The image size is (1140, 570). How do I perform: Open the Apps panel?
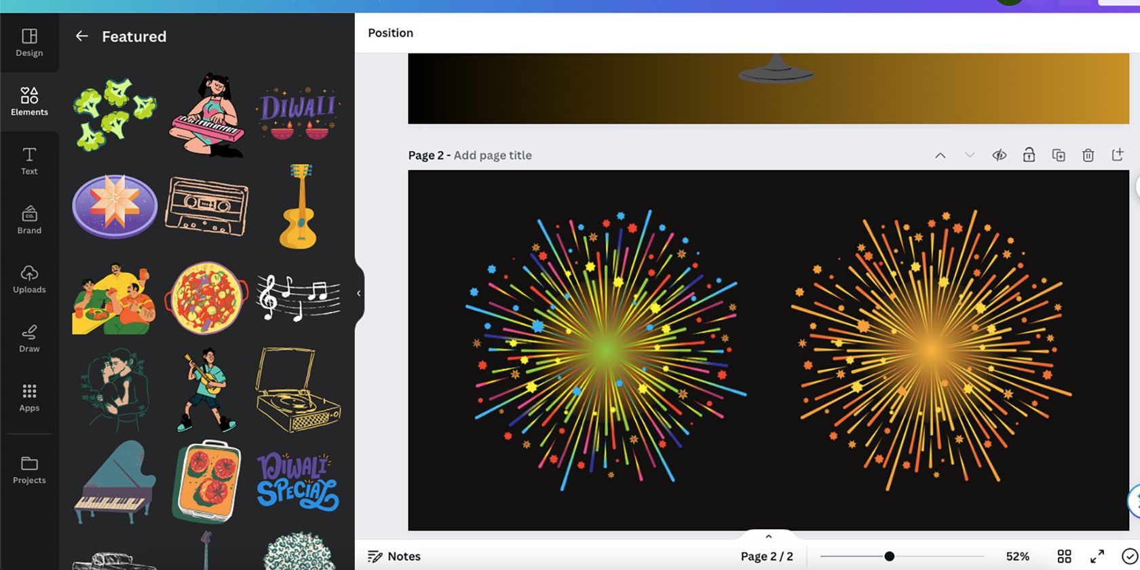pos(29,397)
